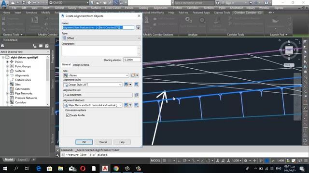Click the Autodesk application menu logo
The width and height of the screenshot is (309, 173).
pos(4,4)
